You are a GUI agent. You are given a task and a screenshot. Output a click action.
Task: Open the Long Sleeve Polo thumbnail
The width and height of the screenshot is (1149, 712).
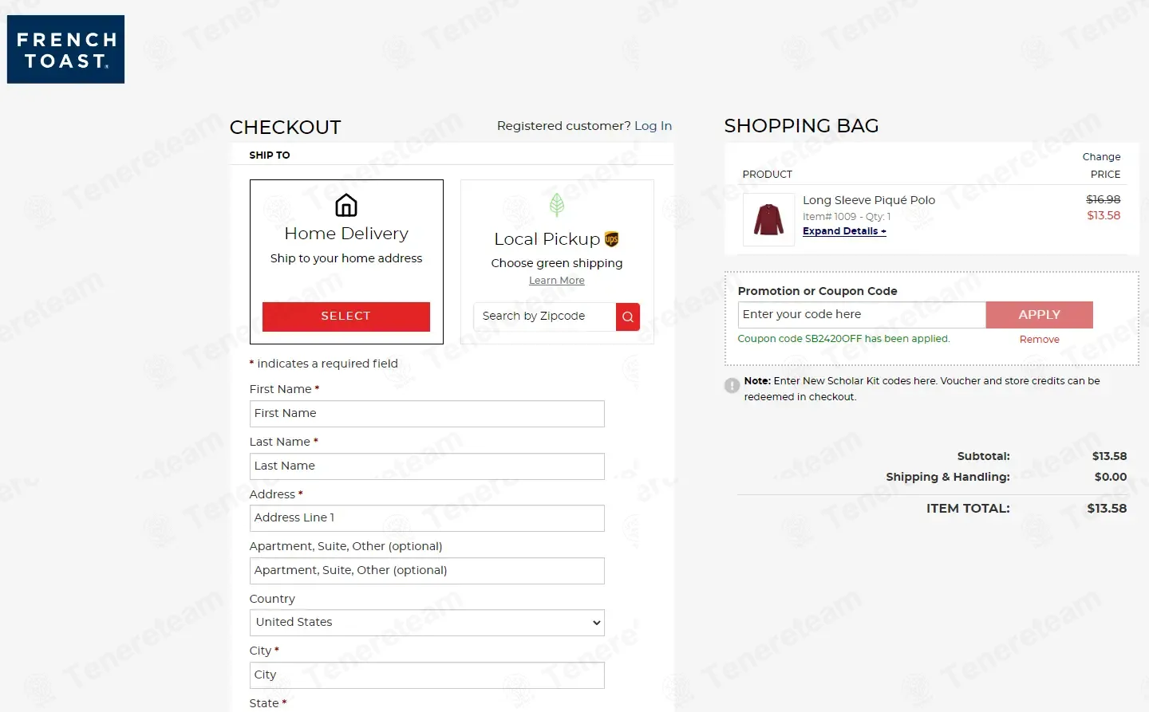pos(768,219)
